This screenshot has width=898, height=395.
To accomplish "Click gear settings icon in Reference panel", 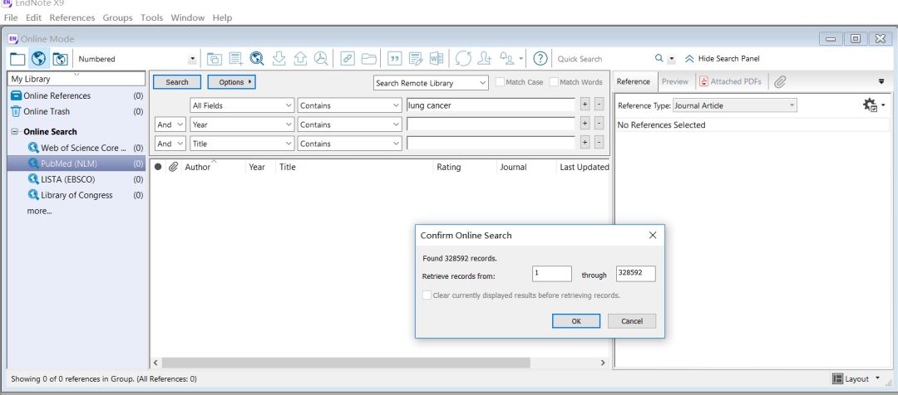I will pyautogui.click(x=871, y=105).
